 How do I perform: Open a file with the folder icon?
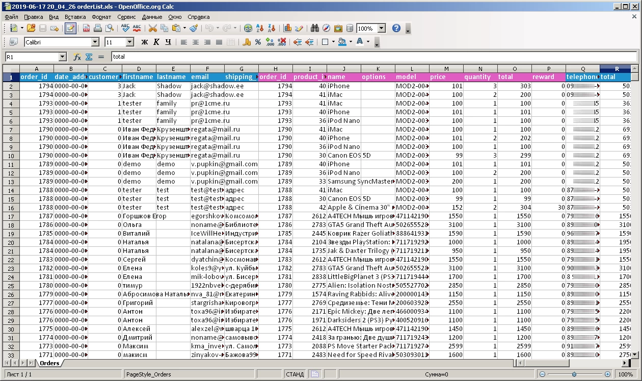tap(31, 29)
